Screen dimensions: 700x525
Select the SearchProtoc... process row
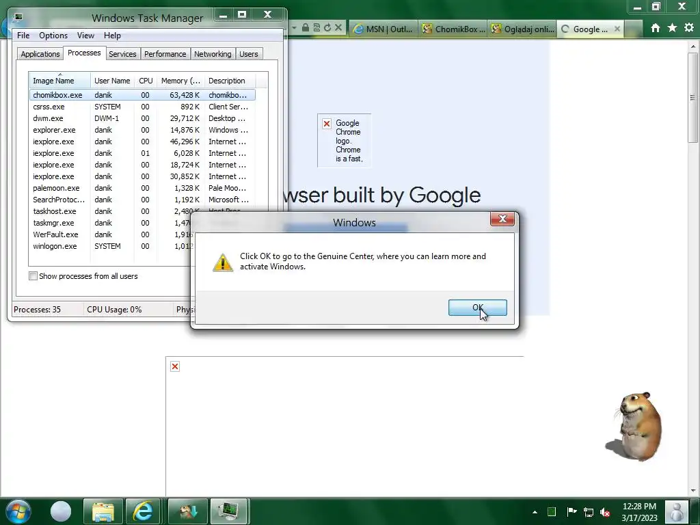click(x=142, y=200)
